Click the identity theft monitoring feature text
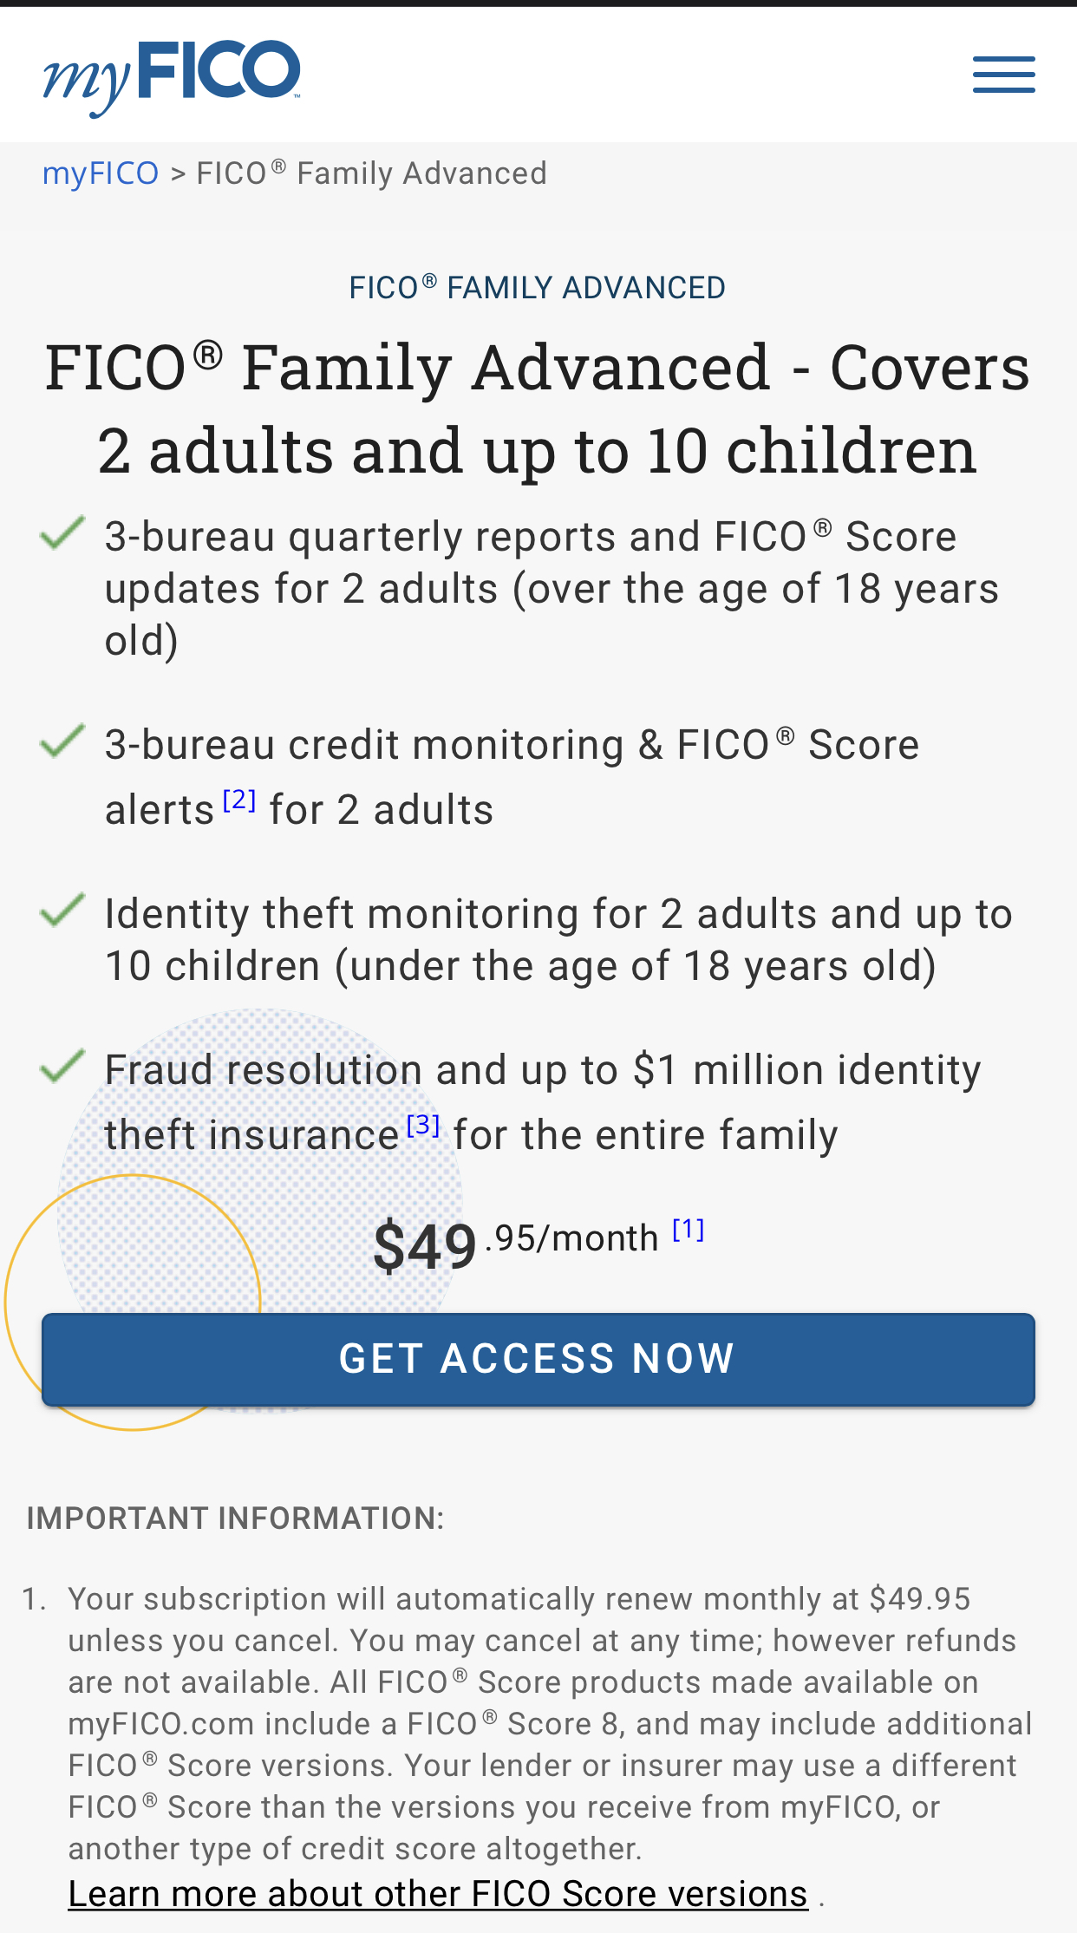Screen dimensions: 1077x1933 pos(558,940)
